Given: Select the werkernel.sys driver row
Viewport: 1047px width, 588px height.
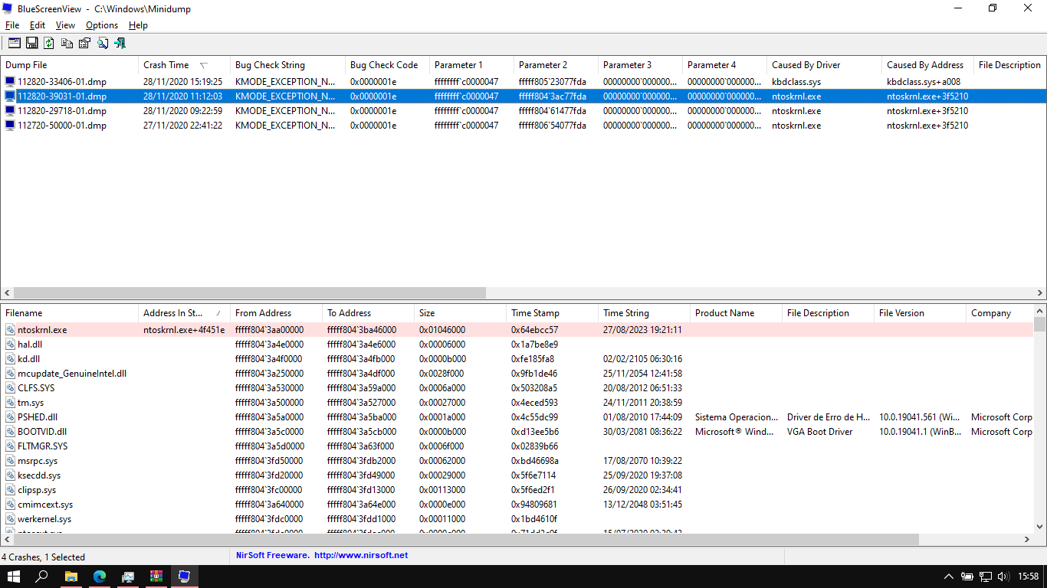Looking at the screenshot, I should pyautogui.click(x=517, y=519).
